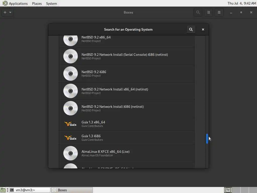Switch to vm3@vm3:~ terminal in taskbar

pos(30,190)
